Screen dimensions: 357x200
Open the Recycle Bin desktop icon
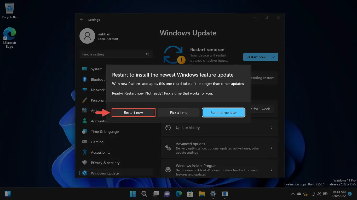point(10,11)
